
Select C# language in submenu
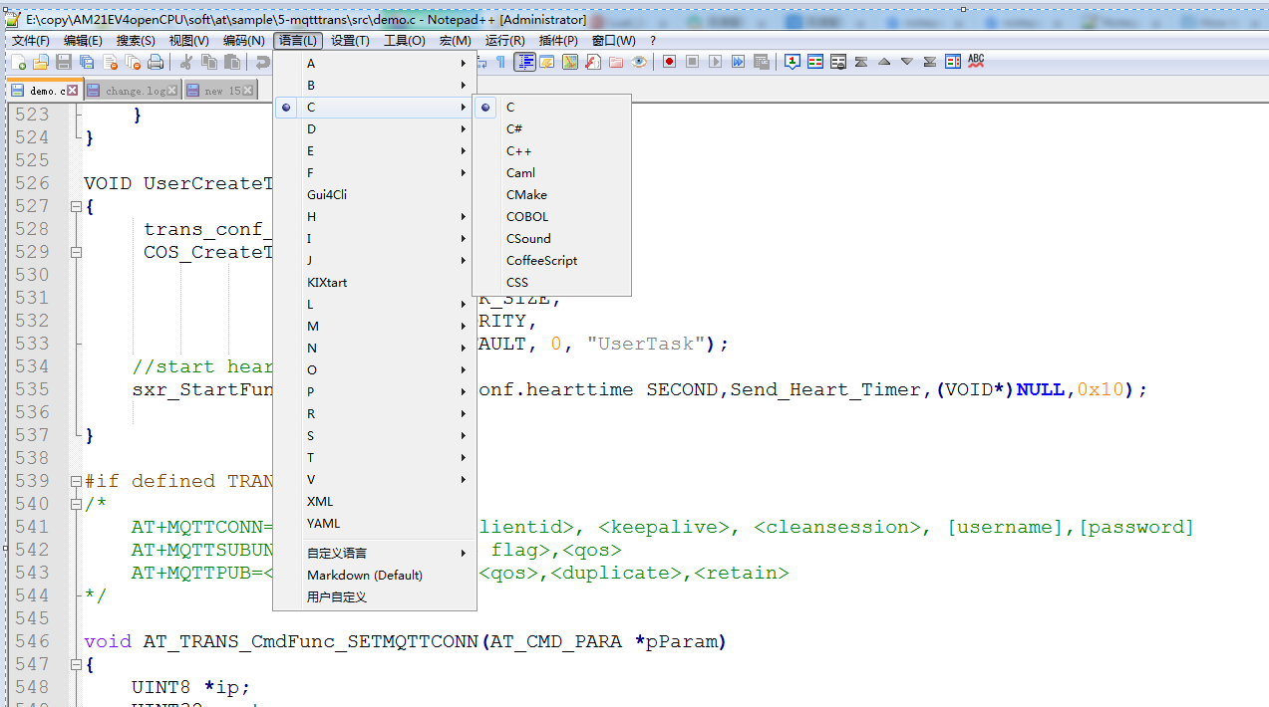coord(514,129)
